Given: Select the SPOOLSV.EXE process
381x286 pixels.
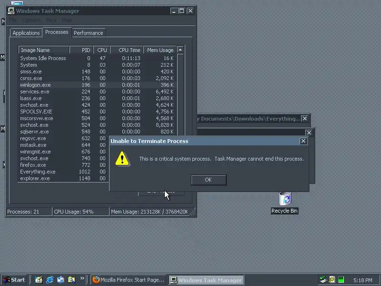Looking at the screenshot, I should click(x=97, y=112).
